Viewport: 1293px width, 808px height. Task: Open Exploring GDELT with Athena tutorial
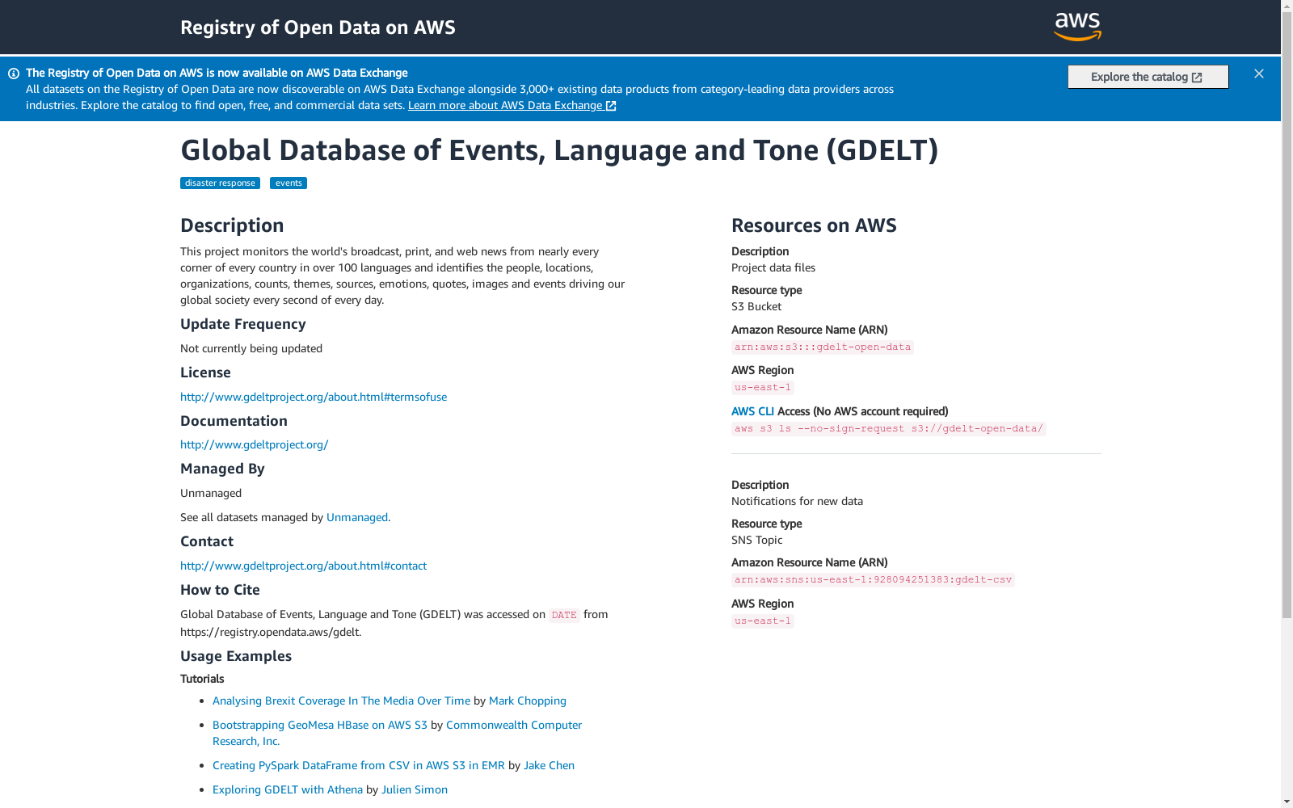(288, 789)
